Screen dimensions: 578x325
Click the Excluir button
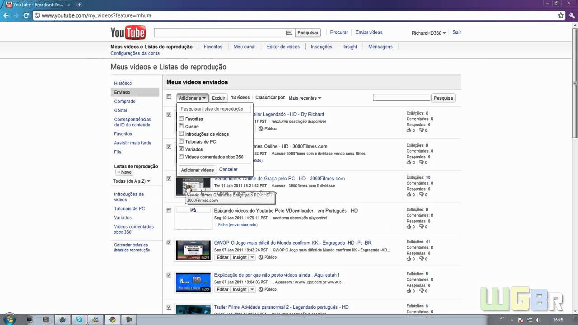[x=219, y=98]
